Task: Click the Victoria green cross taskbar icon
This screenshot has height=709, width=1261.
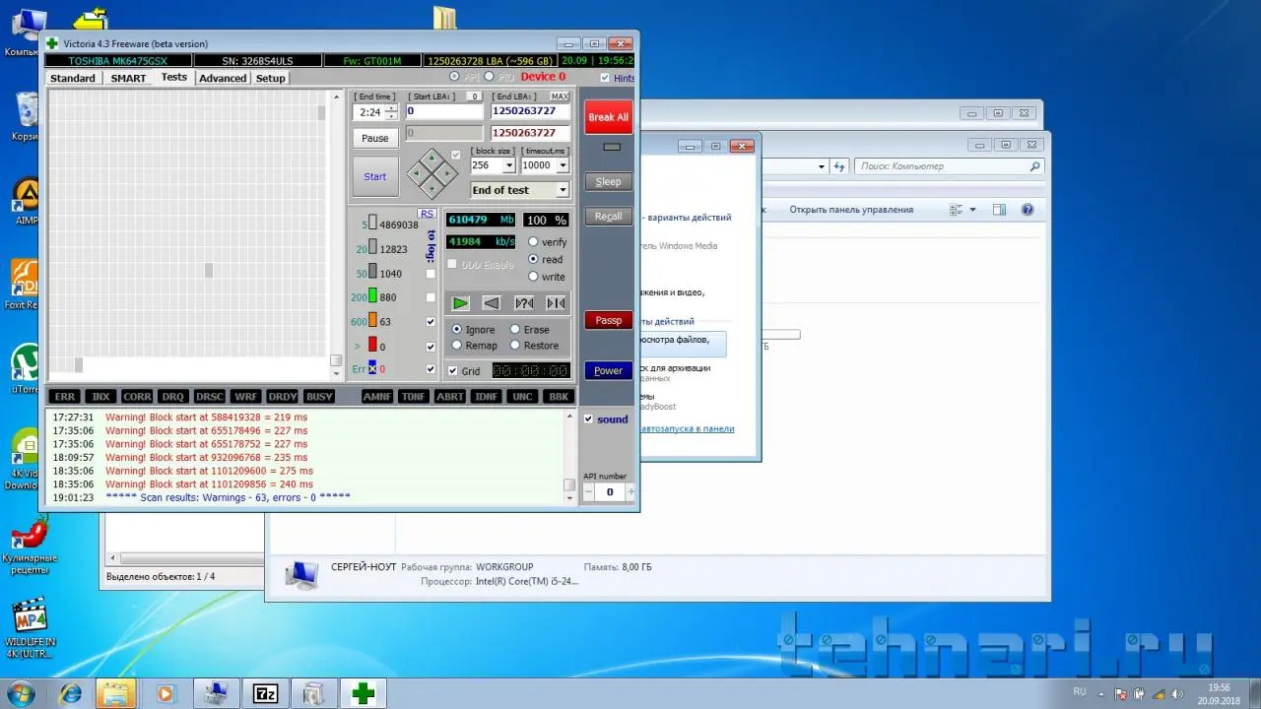Action: [x=364, y=693]
